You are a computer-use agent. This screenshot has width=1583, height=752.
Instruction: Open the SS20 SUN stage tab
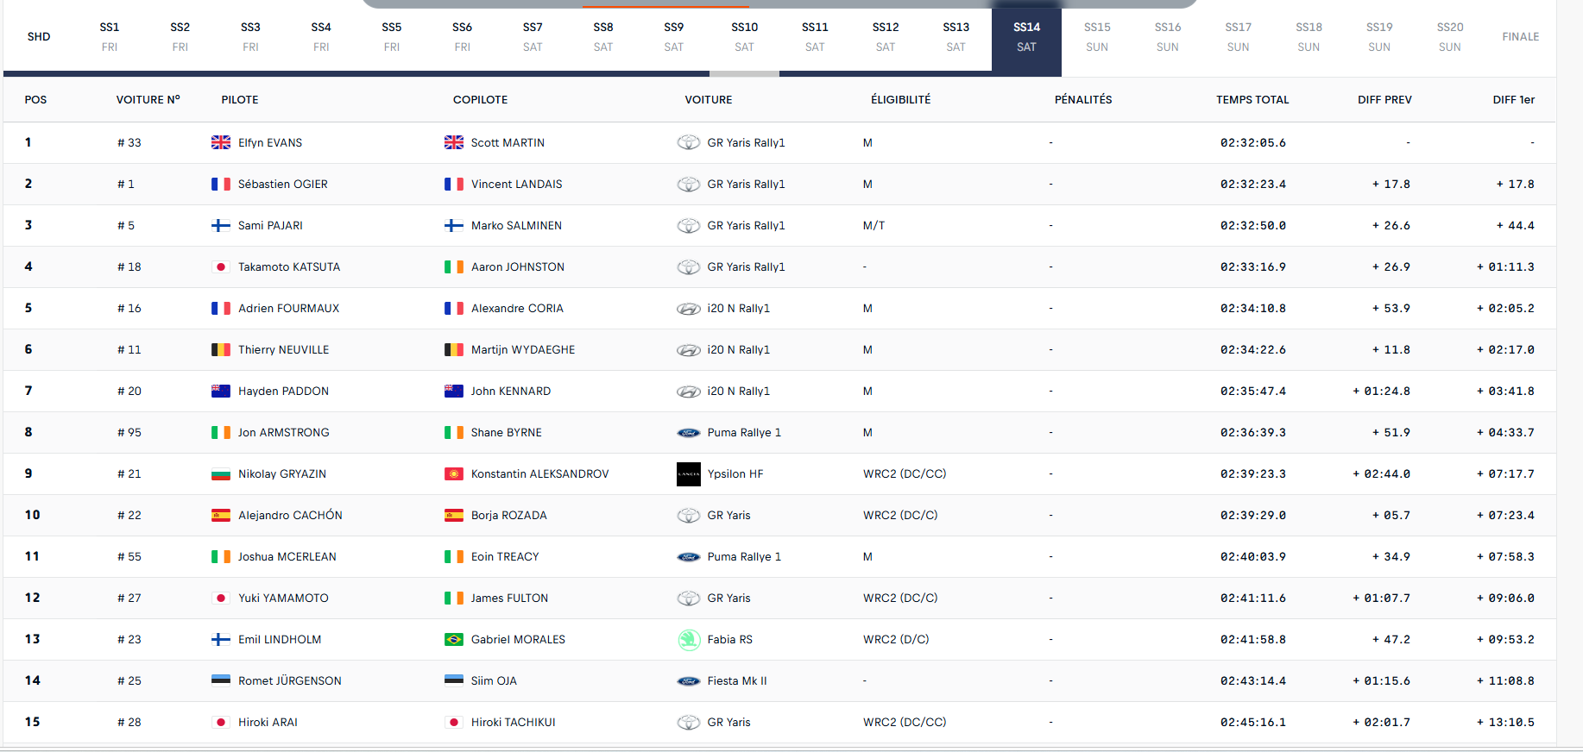1450,36
